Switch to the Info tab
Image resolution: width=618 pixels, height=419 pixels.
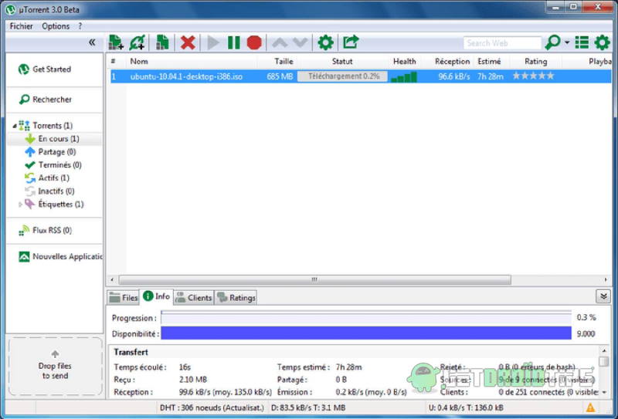click(x=156, y=296)
